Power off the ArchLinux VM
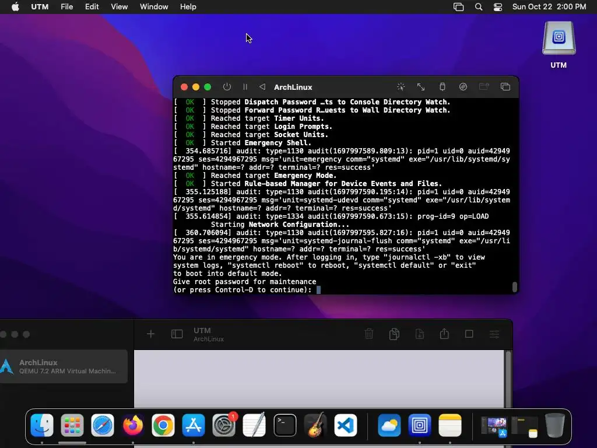The width and height of the screenshot is (597, 448). click(x=227, y=87)
